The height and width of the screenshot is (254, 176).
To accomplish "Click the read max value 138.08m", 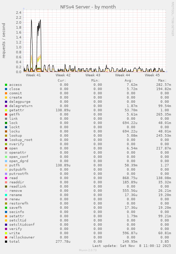I will tap(164, 178).
